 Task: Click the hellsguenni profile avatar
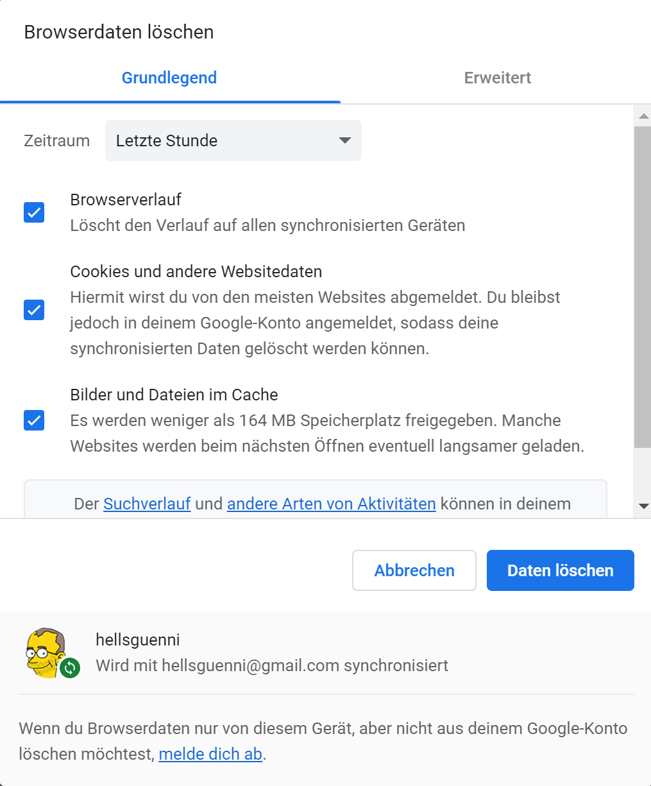(x=45, y=652)
